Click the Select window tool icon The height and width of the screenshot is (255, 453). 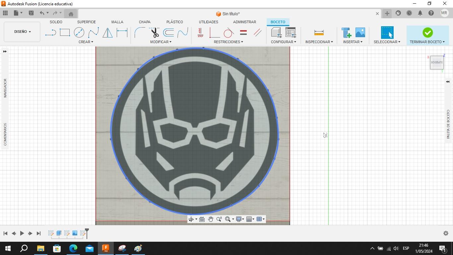point(387,33)
